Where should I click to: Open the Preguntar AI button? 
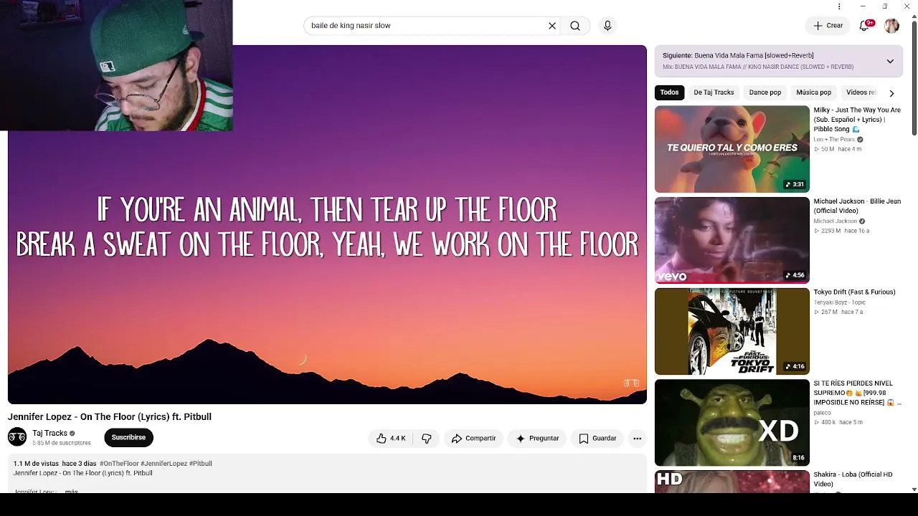[x=537, y=439]
